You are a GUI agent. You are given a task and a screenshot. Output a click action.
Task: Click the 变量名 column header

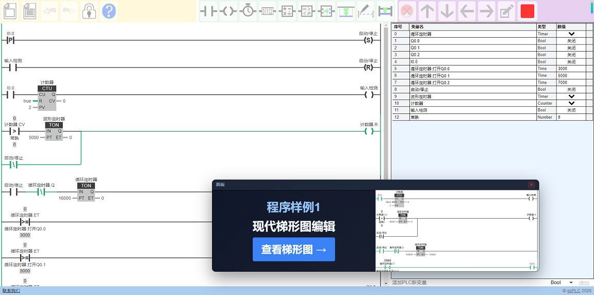click(473, 27)
